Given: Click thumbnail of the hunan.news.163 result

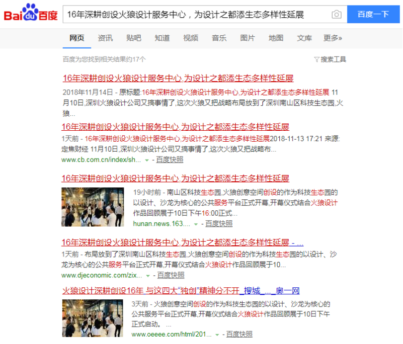Looking at the screenshot, I should coord(92,207).
